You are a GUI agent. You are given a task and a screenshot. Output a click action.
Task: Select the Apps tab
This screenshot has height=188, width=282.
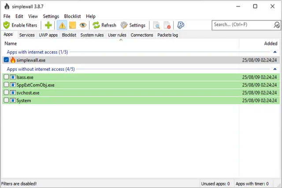(x=8, y=34)
